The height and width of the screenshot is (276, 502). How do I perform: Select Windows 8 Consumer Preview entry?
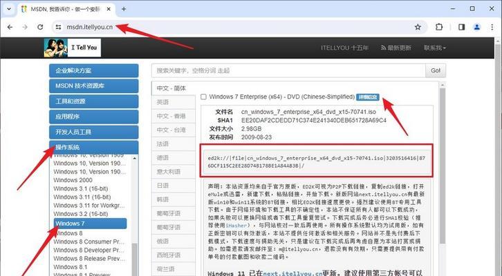point(89,241)
